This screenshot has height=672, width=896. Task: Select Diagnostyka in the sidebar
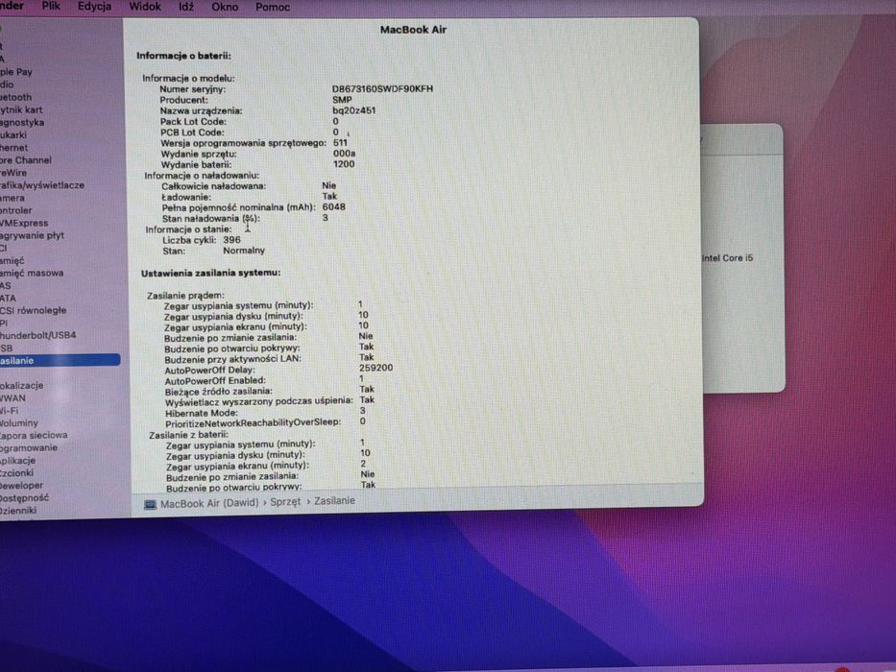click(x=22, y=122)
